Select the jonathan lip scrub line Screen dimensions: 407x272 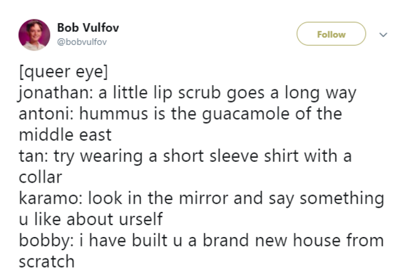pyautogui.click(x=187, y=93)
